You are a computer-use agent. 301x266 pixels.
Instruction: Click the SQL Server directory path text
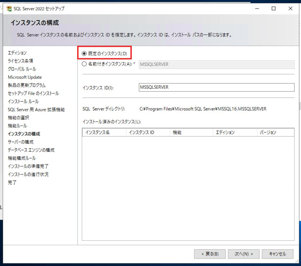click(x=203, y=109)
